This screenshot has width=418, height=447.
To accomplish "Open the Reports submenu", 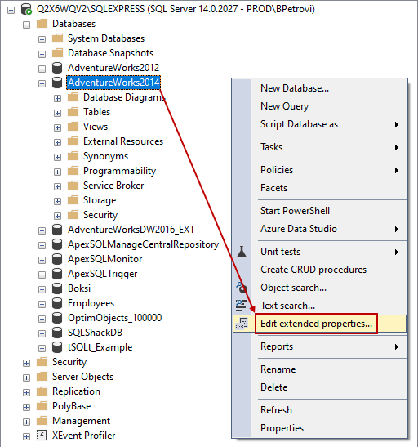I will (320, 346).
